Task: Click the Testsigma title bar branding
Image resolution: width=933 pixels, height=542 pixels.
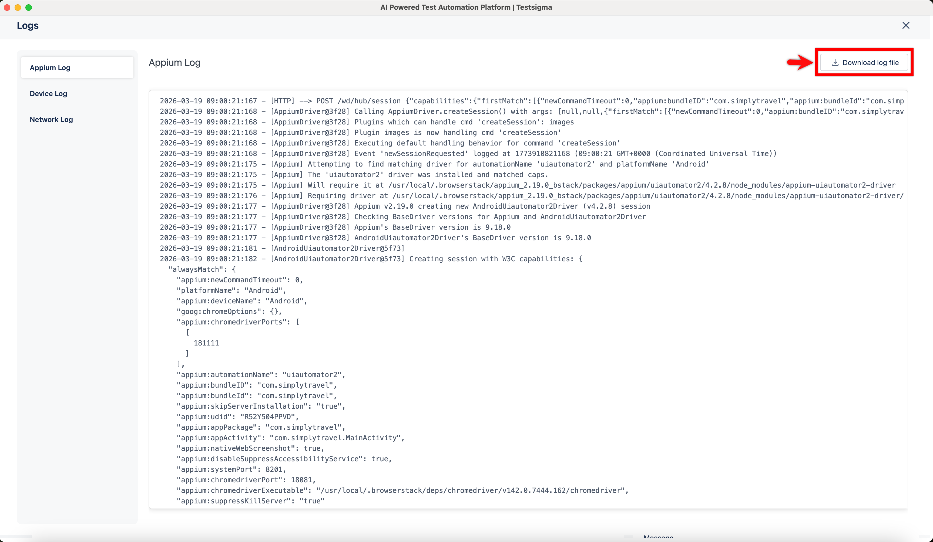Action: tap(466, 7)
